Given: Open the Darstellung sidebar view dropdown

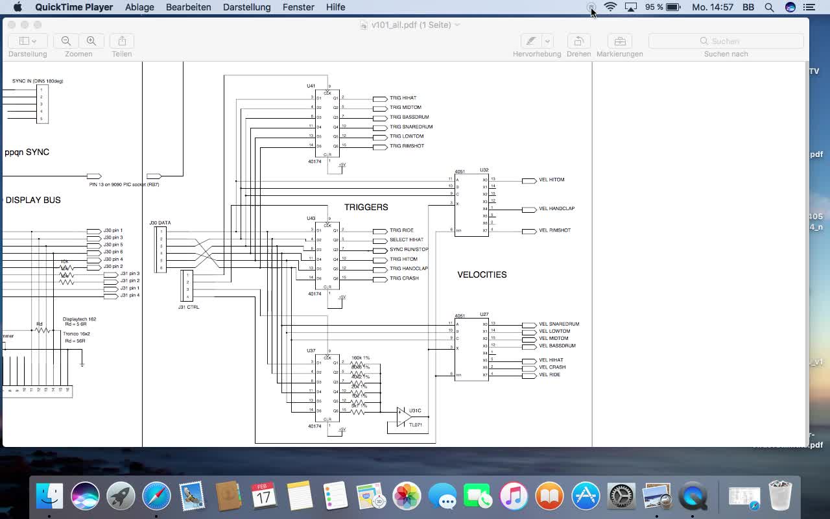Looking at the screenshot, I should pos(27,41).
